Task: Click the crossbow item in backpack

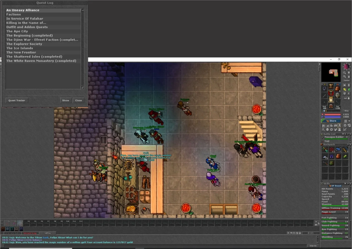Action: [325, 149]
